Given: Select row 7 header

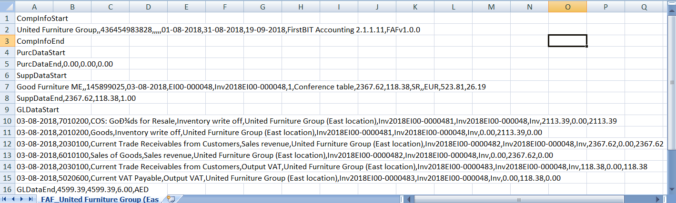Looking at the screenshot, I should (x=7, y=87).
